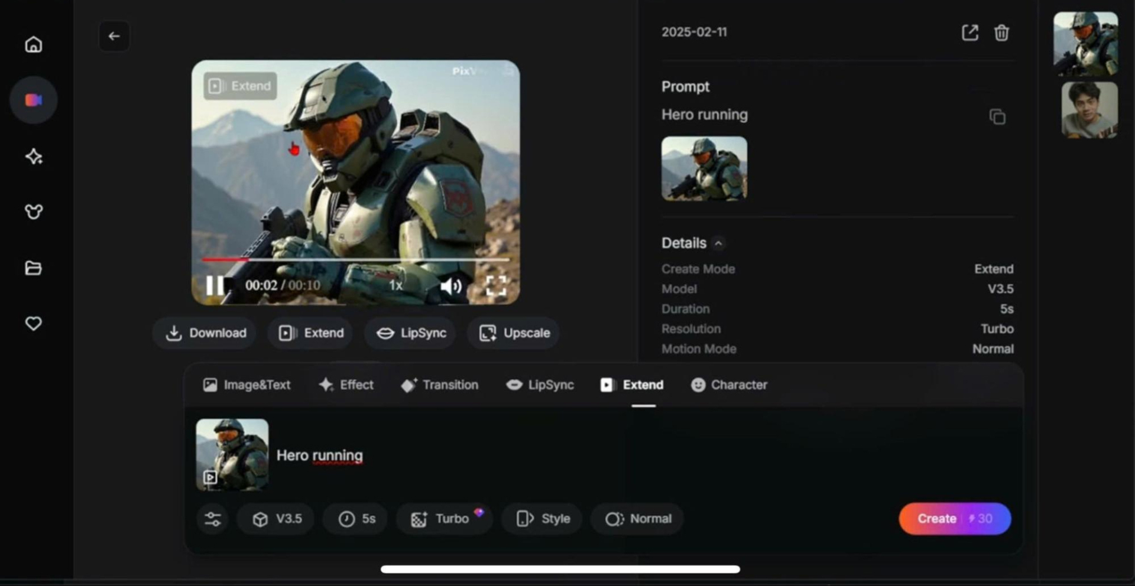This screenshot has width=1135, height=586.
Task: Collapse the Details section
Action: pos(718,243)
